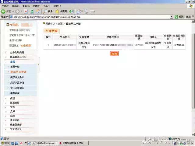195x146 pixels.
Task: Click the orange 返回 button
Action: pyautogui.click(x=114, y=54)
